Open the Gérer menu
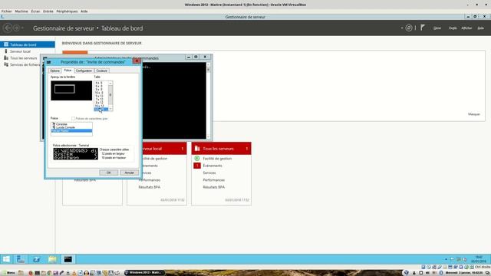 pyautogui.click(x=437, y=28)
